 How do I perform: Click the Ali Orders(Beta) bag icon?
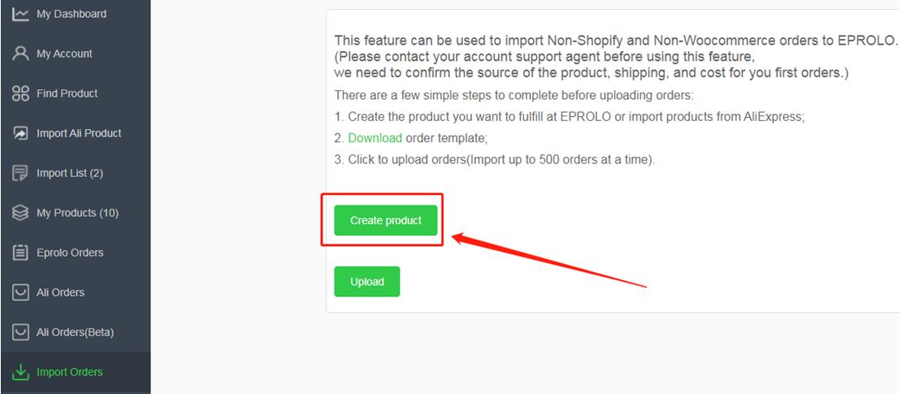[x=20, y=332]
